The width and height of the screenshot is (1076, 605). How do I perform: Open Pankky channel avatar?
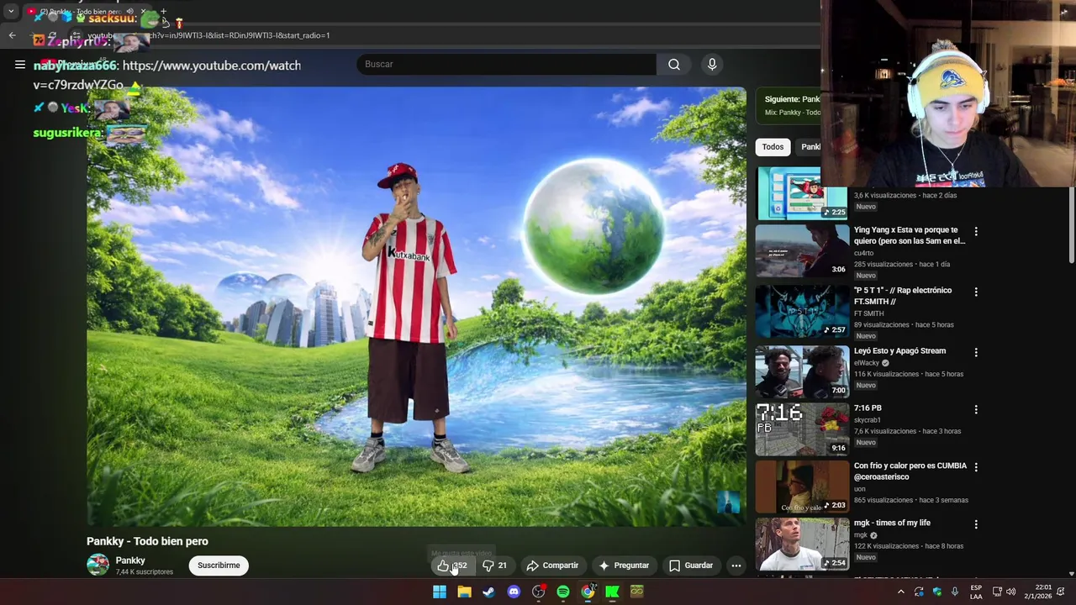[98, 566]
